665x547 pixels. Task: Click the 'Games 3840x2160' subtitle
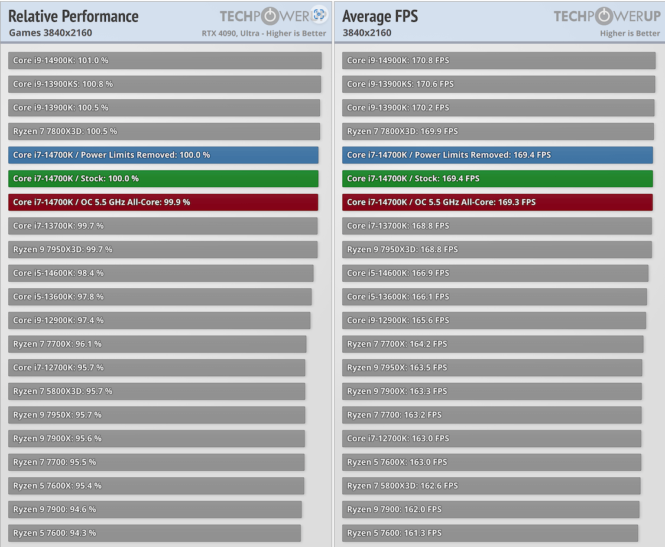coord(50,32)
